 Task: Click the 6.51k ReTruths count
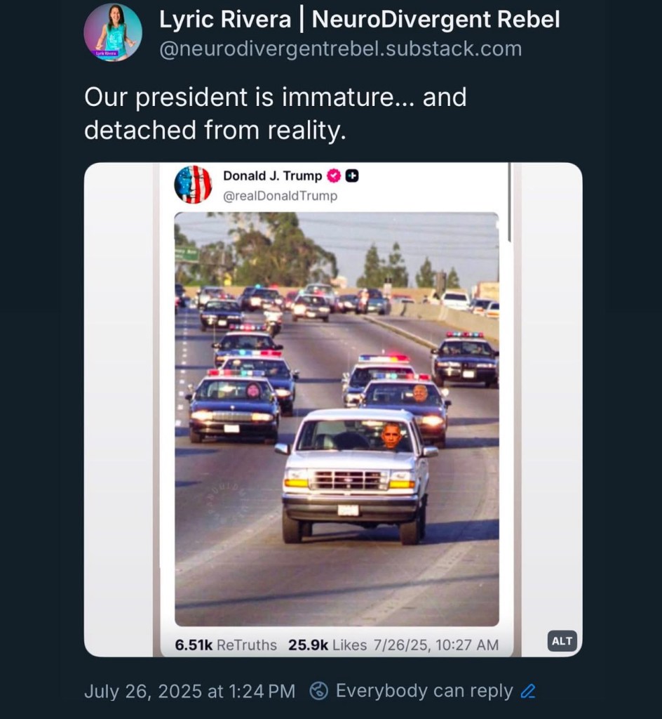coord(225,645)
